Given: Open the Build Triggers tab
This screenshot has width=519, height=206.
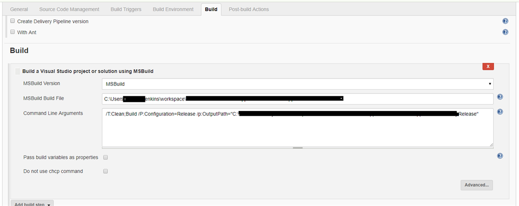Looking at the screenshot, I should tap(126, 9).
